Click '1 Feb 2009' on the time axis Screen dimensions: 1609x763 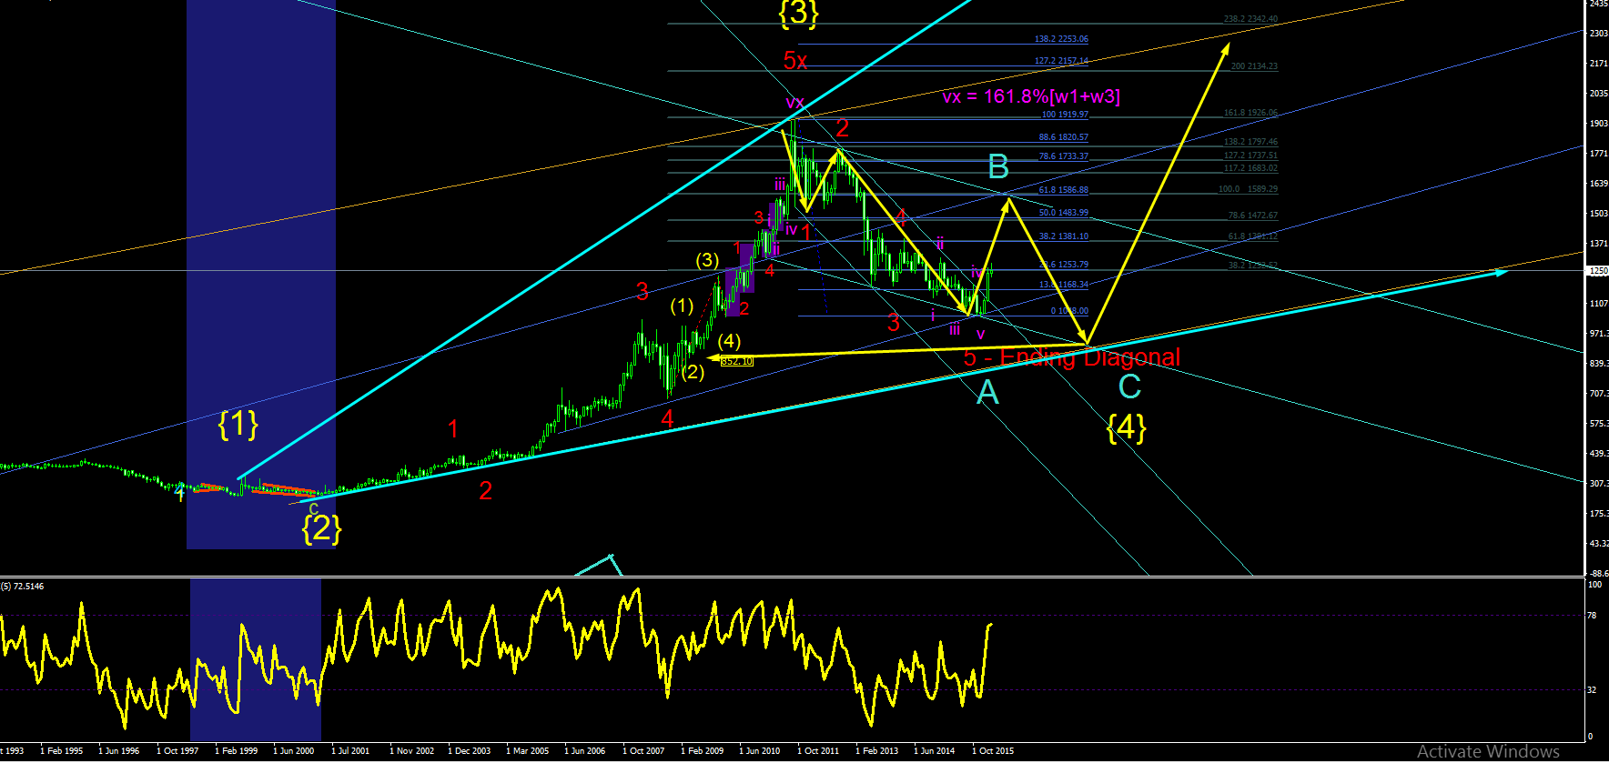click(703, 751)
